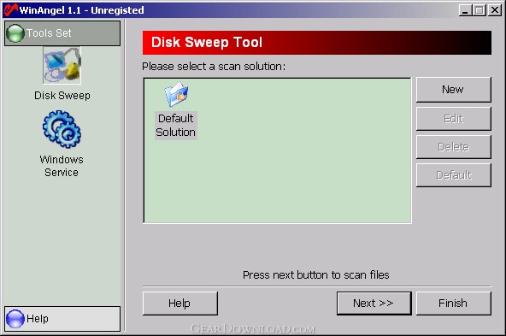Image resolution: width=506 pixels, height=336 pixels.
Task: Expand the Tools Set panel header
Action: tap(62, 33)
